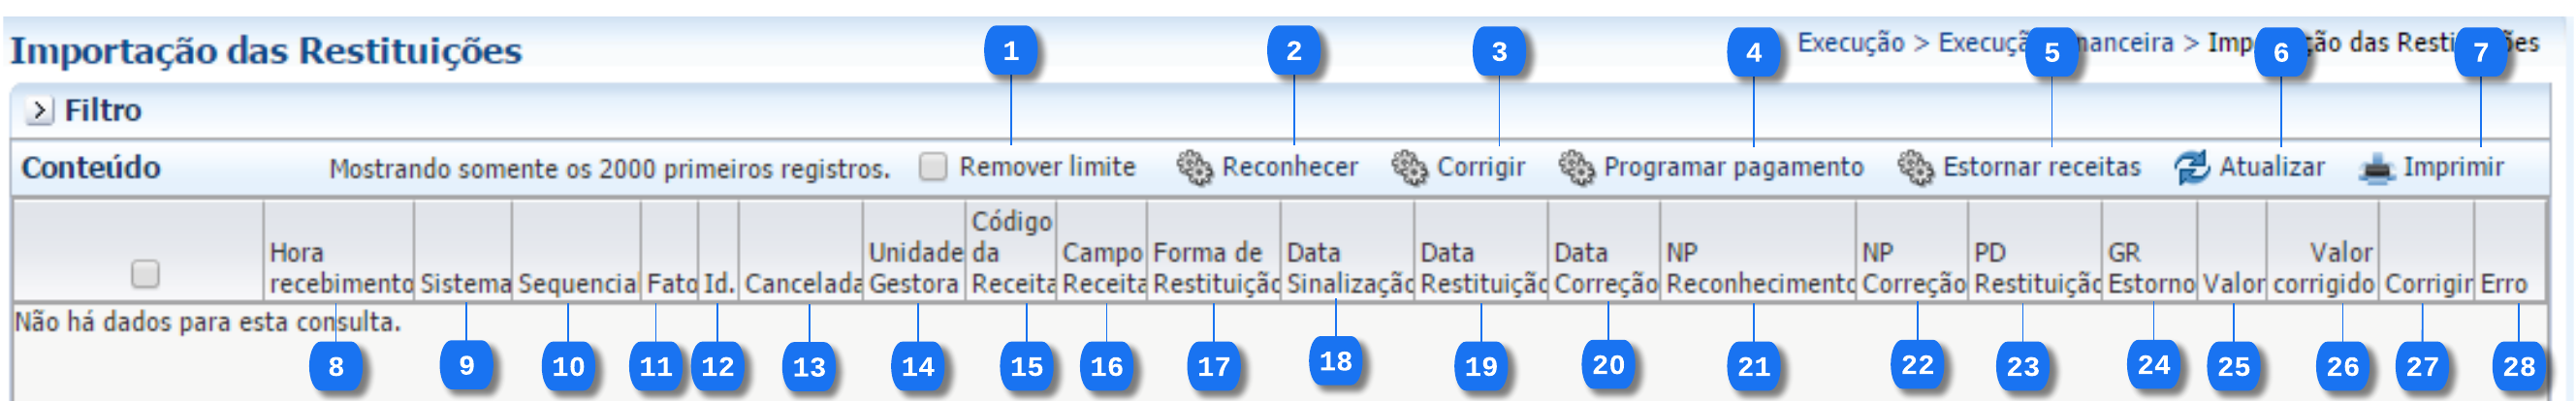Sort by Hora recebimento column header
The image size is (2576, 401).
(339, 268)
